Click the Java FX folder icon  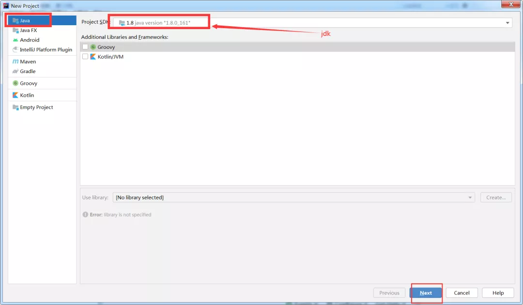15,30
